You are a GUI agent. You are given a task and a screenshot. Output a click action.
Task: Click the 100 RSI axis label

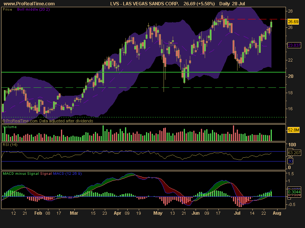(x=292, y=144)
